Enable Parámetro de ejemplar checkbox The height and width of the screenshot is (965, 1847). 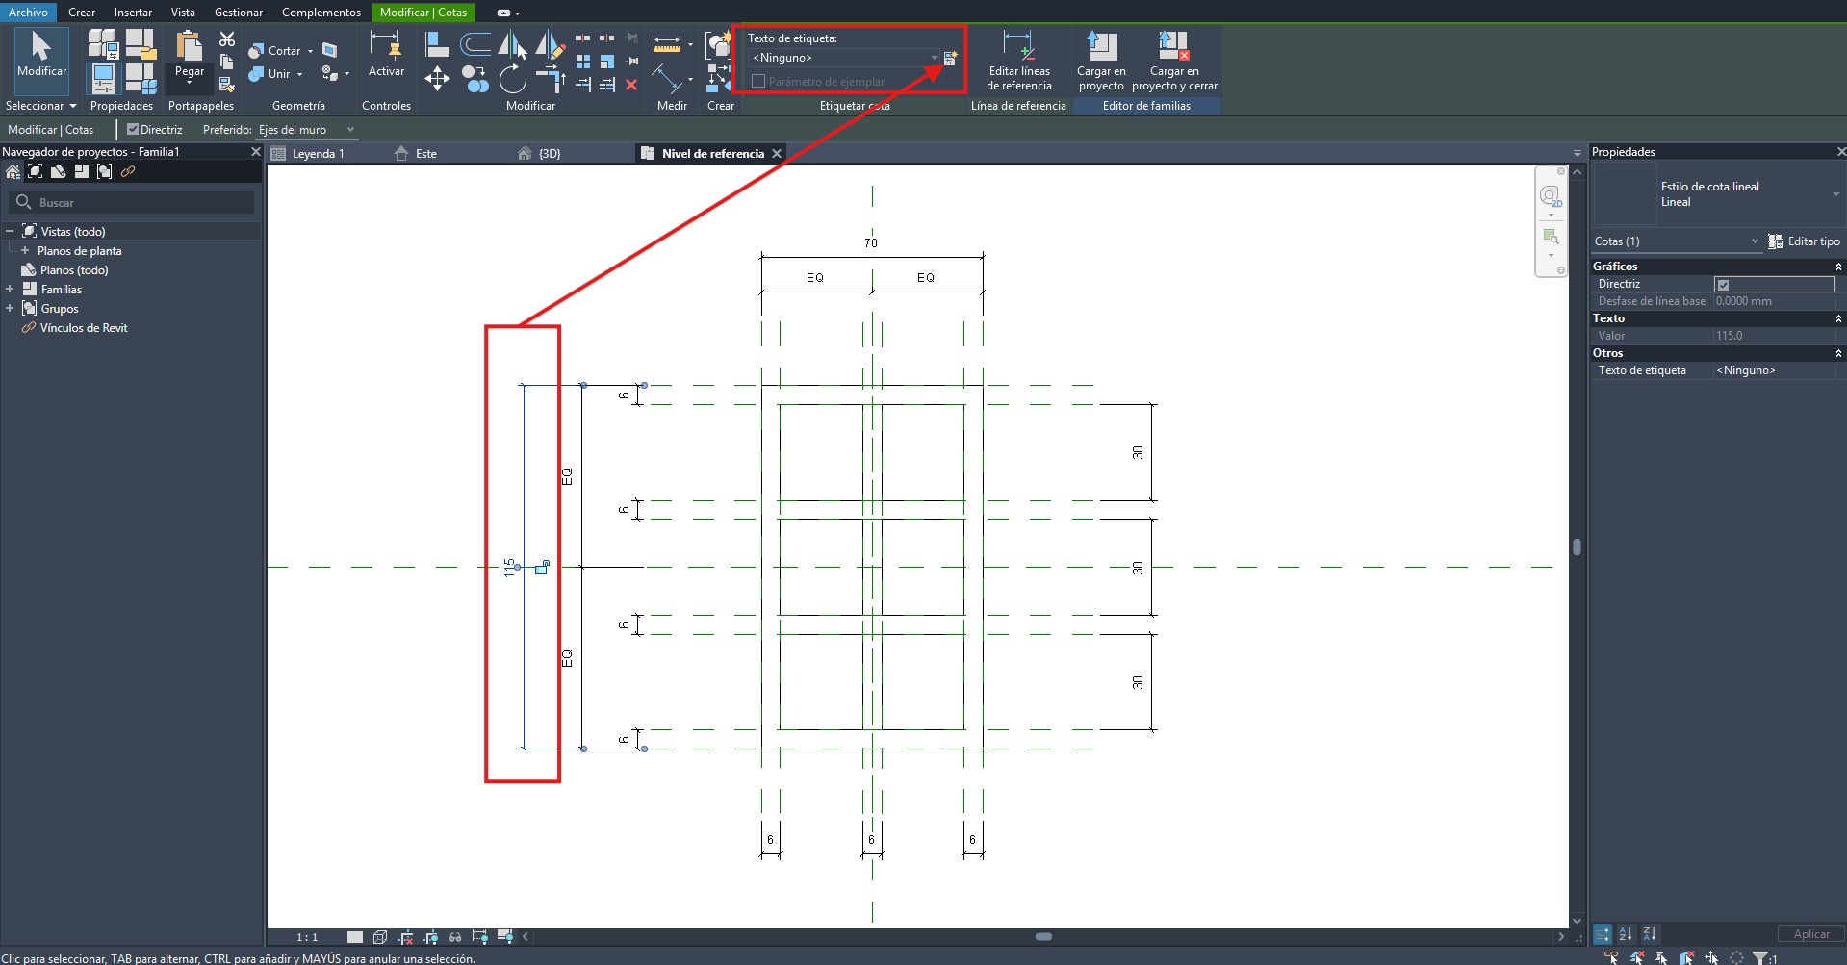758,82
